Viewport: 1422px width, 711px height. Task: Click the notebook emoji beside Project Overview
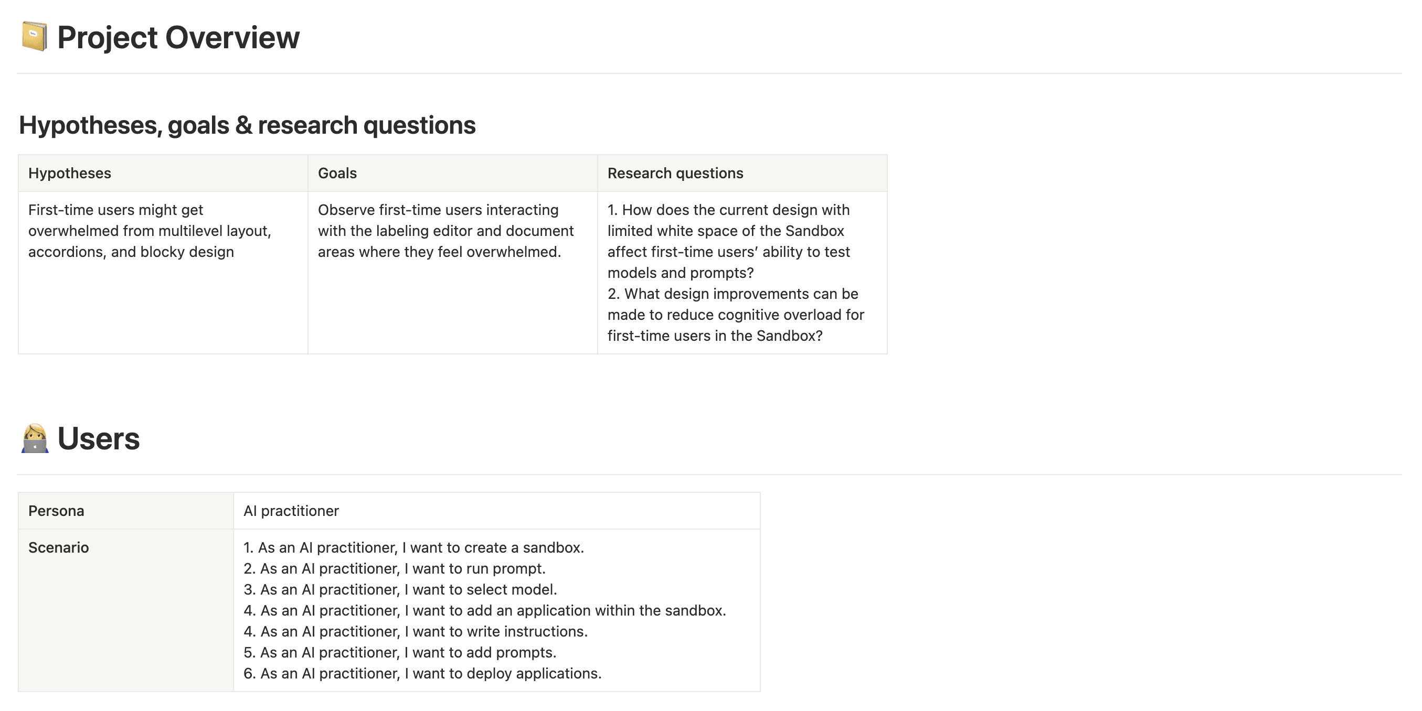(x=34, y=37)
